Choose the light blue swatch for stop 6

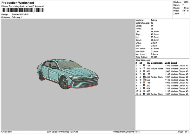pyautogui.click(x=144, y=80)
